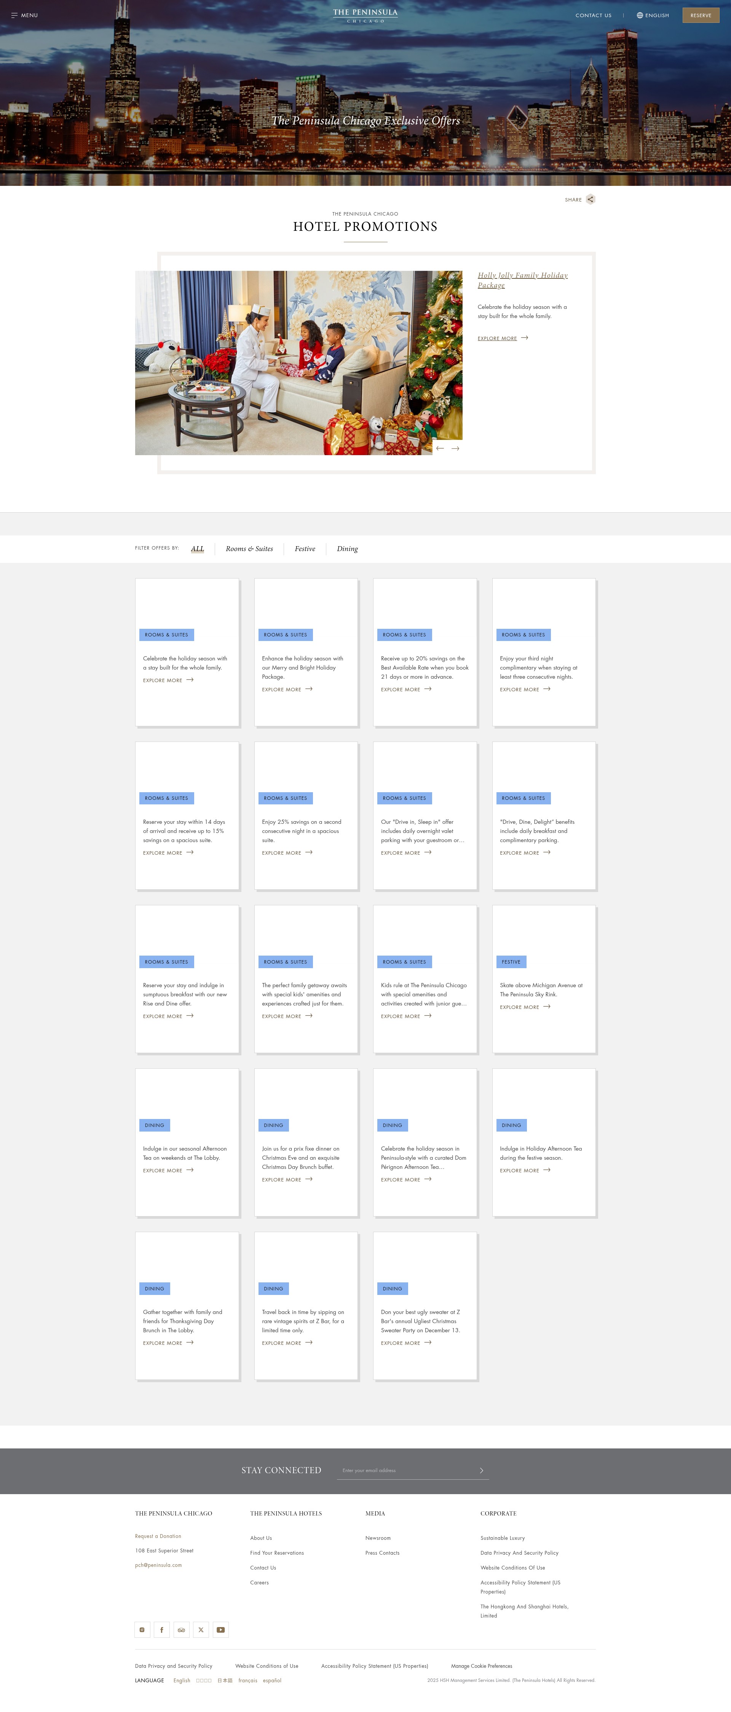
Task: Open the CONTACT US link
Action: [x=594, y=15]
